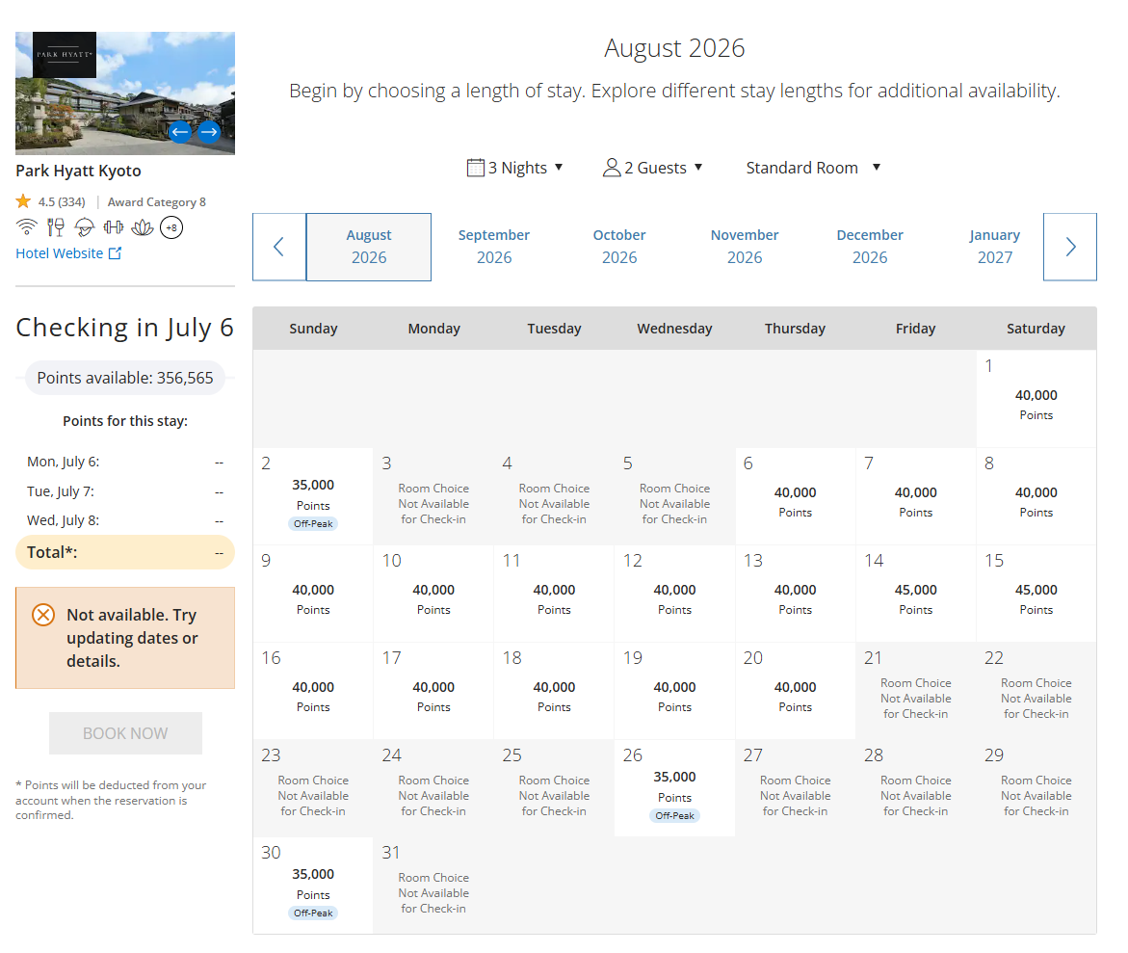Pick August 26 off-peak check-in date
The width and height of the screenshot is (1128, 953).
tap(674, 788)
